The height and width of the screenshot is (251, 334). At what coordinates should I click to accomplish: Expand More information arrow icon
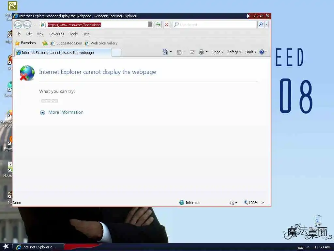click(x=43, y=112)
